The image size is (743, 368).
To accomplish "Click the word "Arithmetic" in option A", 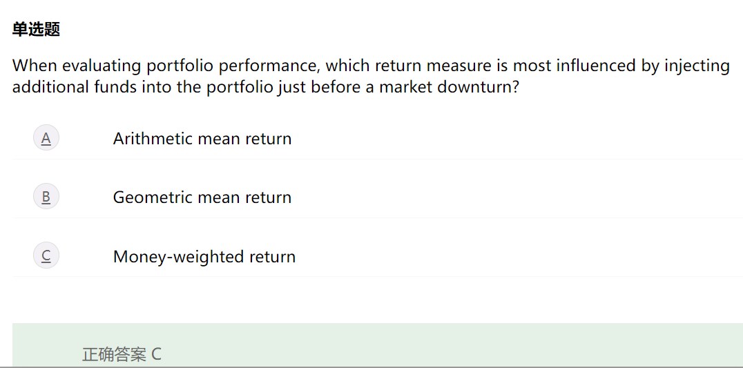I will point(153,139).
